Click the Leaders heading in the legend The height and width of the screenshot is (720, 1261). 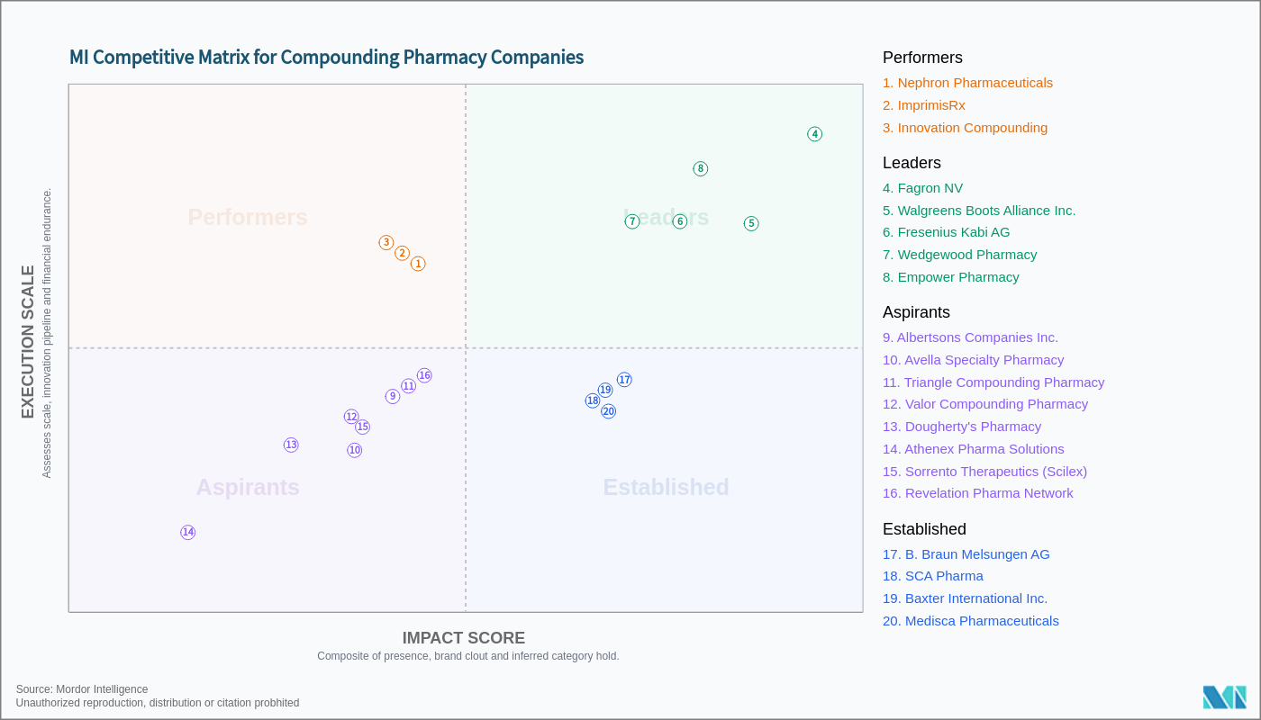pos(912,163)
